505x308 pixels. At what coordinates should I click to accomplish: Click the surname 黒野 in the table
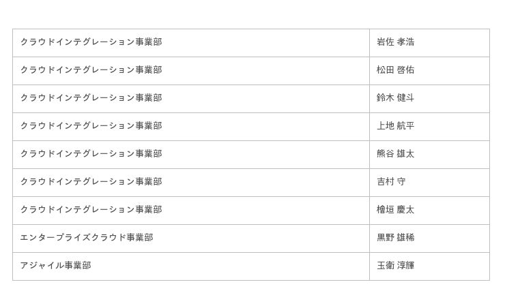386,238
